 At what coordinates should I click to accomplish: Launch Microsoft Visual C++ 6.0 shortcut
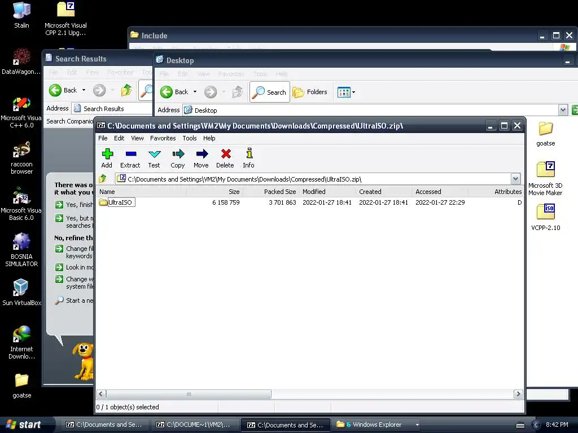click(x=21, y=112)
